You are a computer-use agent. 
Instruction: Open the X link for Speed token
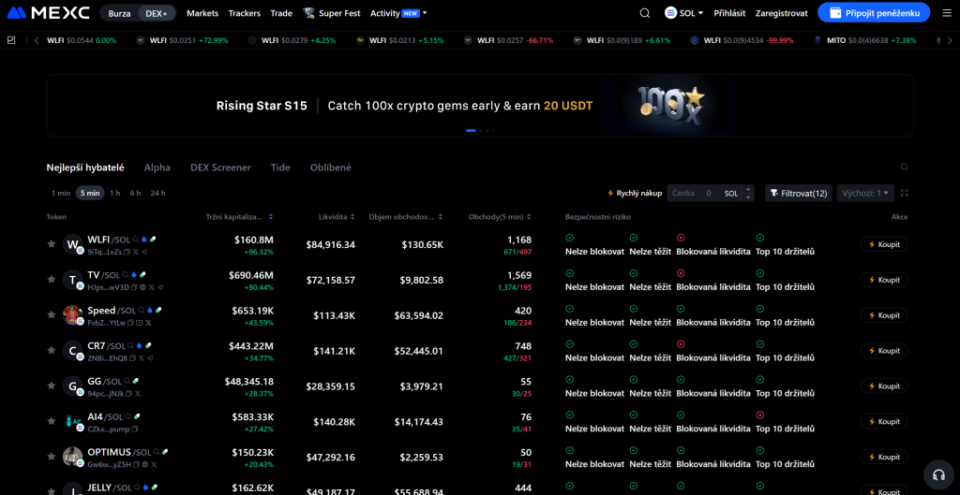click(148, 323)
